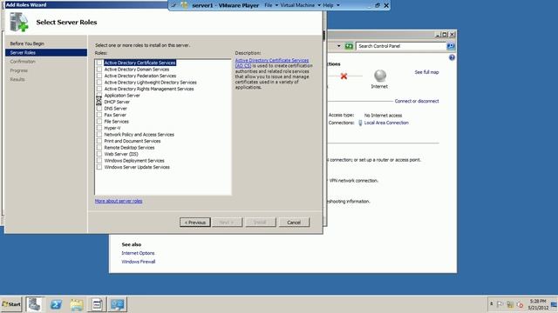Tick Network Policy and Access Services checkbox
The width and height of the screenshot is (558, 313).
click(99, 135)
